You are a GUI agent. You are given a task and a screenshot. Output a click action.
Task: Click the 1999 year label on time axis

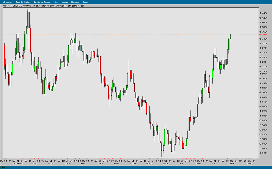point(133,164)
